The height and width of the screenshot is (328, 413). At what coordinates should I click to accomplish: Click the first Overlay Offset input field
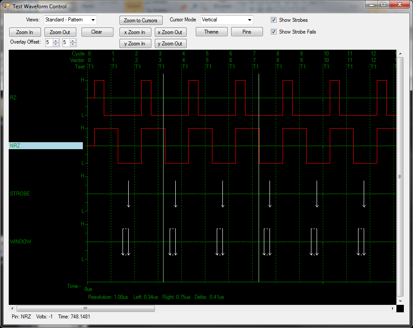click(49, 42)
